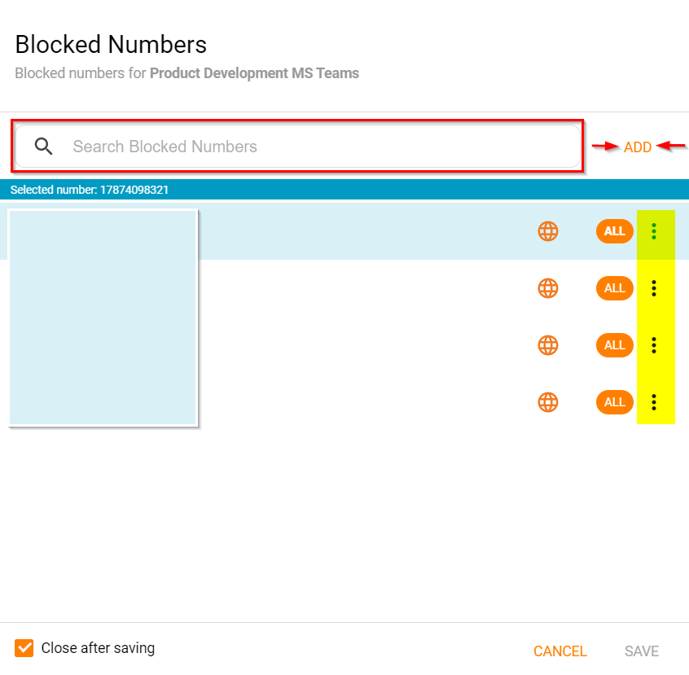Click globe icon in the third row
The width and height of the screenshot is (689, 675).
pyautogui.click(x=548, y=345)
